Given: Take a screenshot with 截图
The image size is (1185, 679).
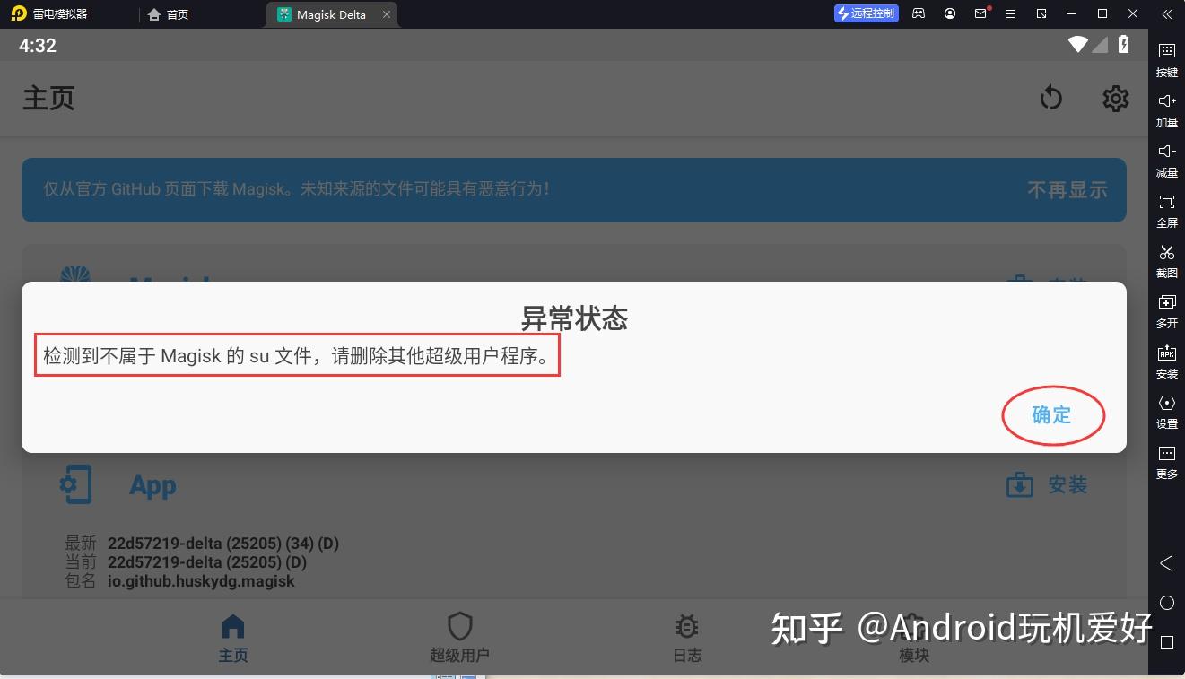Looking at the screenshot, I should [x=1166, y=260].
